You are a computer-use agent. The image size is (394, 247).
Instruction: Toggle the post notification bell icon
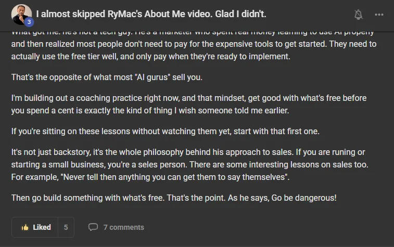[358, 15]
